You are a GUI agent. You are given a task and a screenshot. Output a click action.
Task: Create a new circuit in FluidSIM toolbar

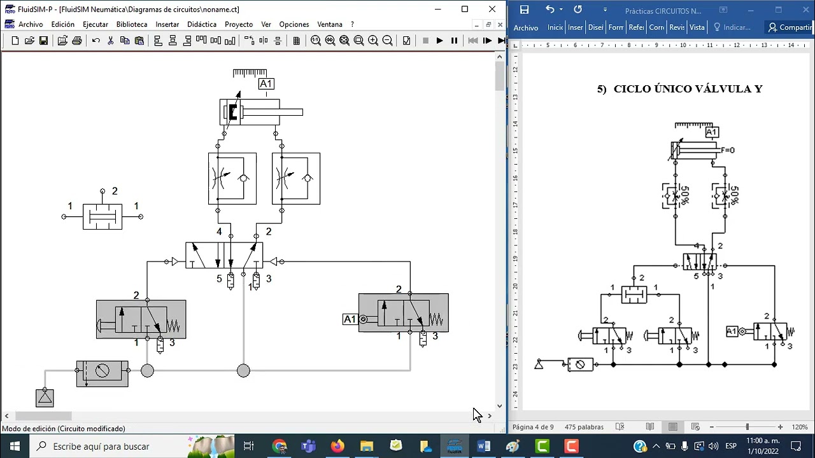click(15, 41)
